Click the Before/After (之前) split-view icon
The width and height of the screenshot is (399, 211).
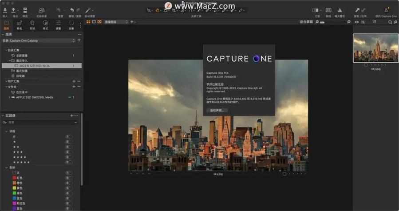[x=315, y=10]
